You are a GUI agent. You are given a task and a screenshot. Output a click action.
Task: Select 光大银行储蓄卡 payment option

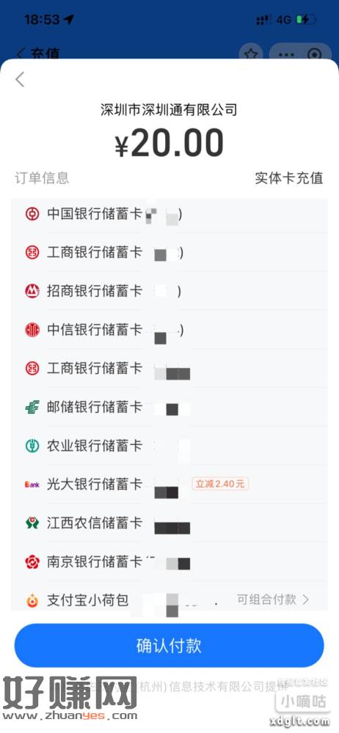pyautogui.click(x=169, y=485)
